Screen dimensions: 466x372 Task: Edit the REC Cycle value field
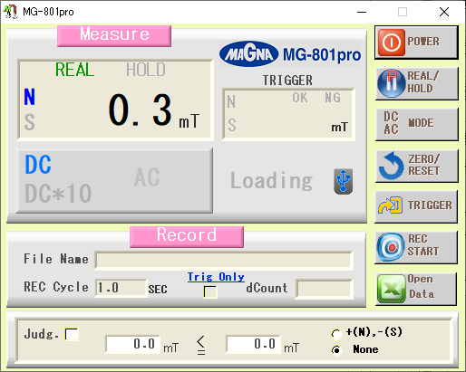[121, 288]
